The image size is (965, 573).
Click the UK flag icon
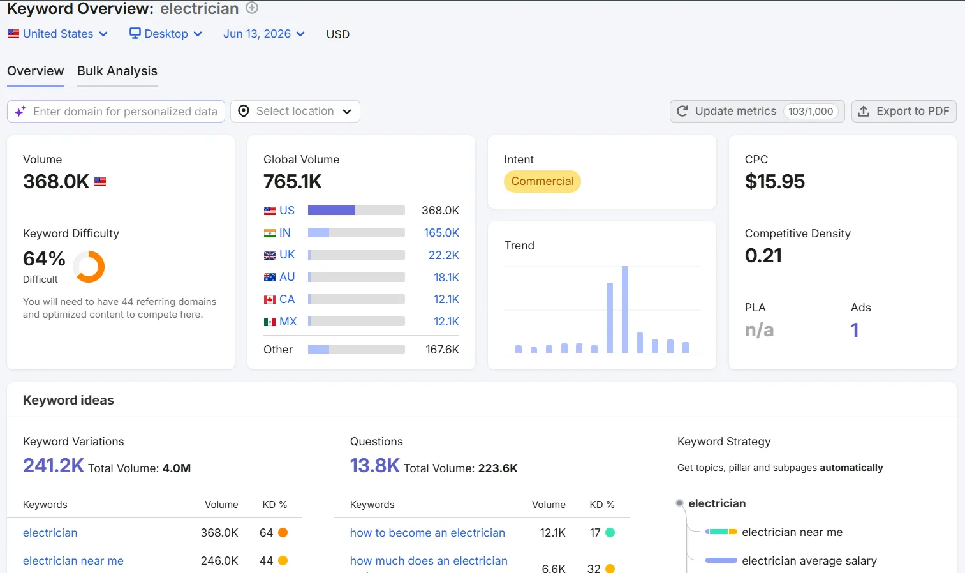tap(270, 255)
